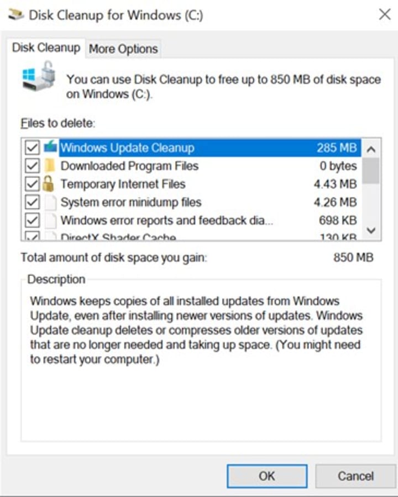The width and height of the screenshot is (398, 497).
Task: Click the file list scroll down arrow
Action: click(371, 230)
